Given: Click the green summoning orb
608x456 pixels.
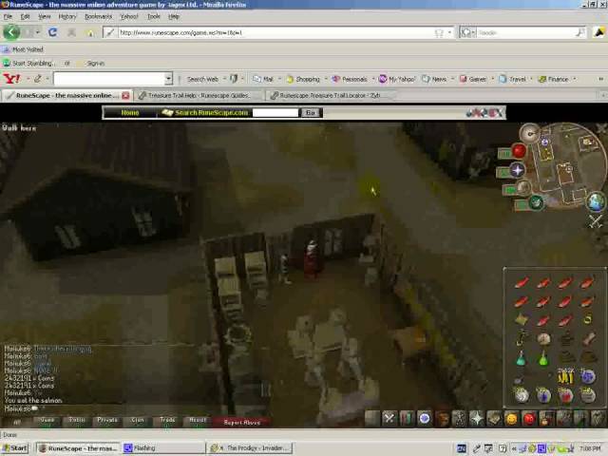Looking at the screenshot, I should coord(536,202).
